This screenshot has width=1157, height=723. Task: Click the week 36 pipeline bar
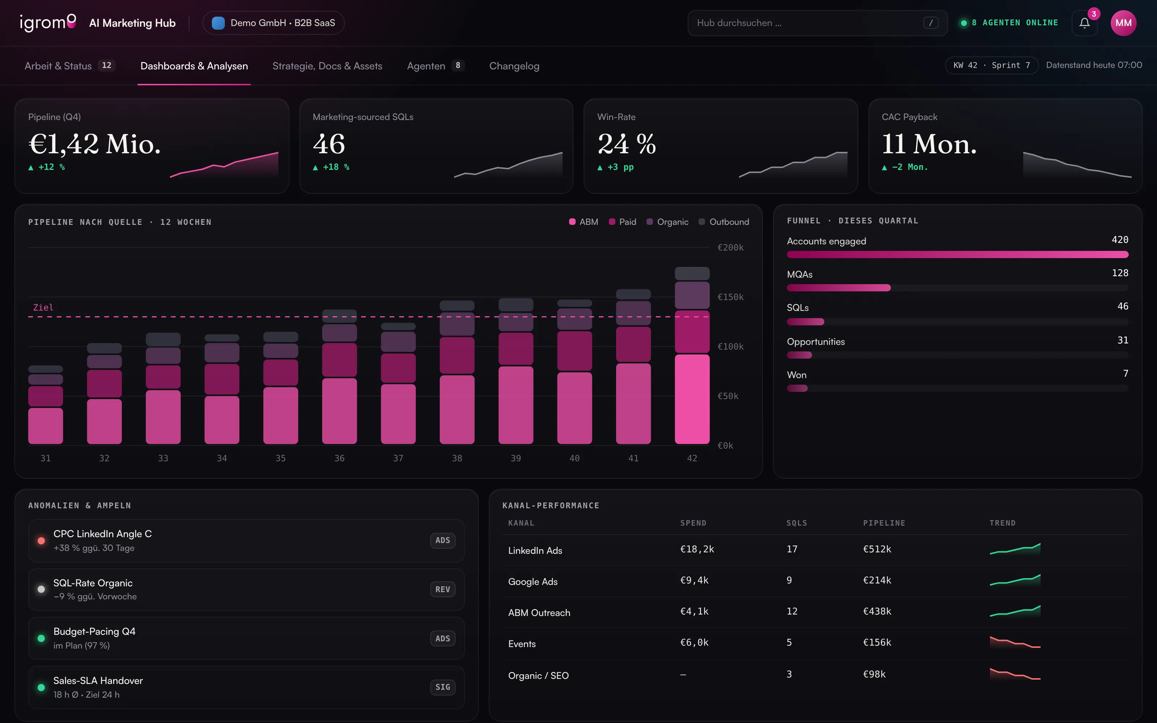(340, 376)
